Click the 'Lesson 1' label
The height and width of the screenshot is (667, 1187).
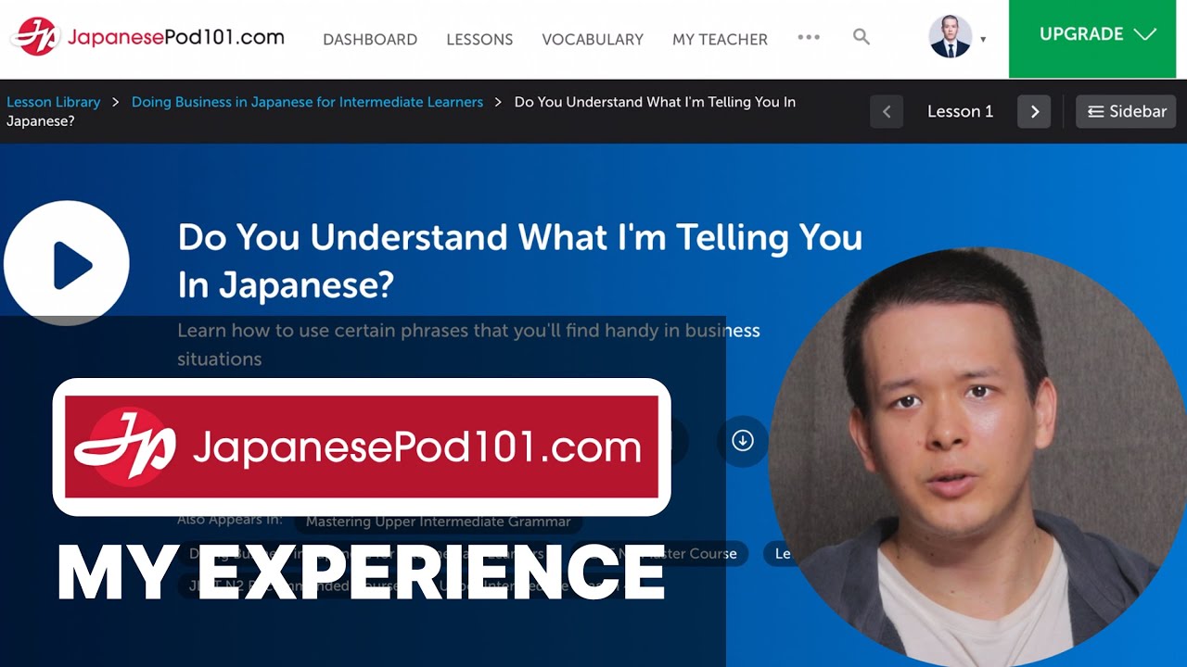tap(960, 111)
